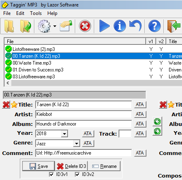This screenshot has width=182, height=180.
Task: Open the Year dropdown showing 2018
Action: [x=64, y=134]
